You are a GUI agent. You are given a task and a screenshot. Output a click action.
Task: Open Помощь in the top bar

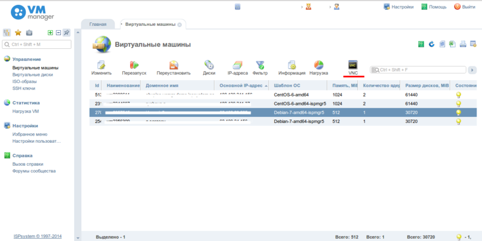434,7
